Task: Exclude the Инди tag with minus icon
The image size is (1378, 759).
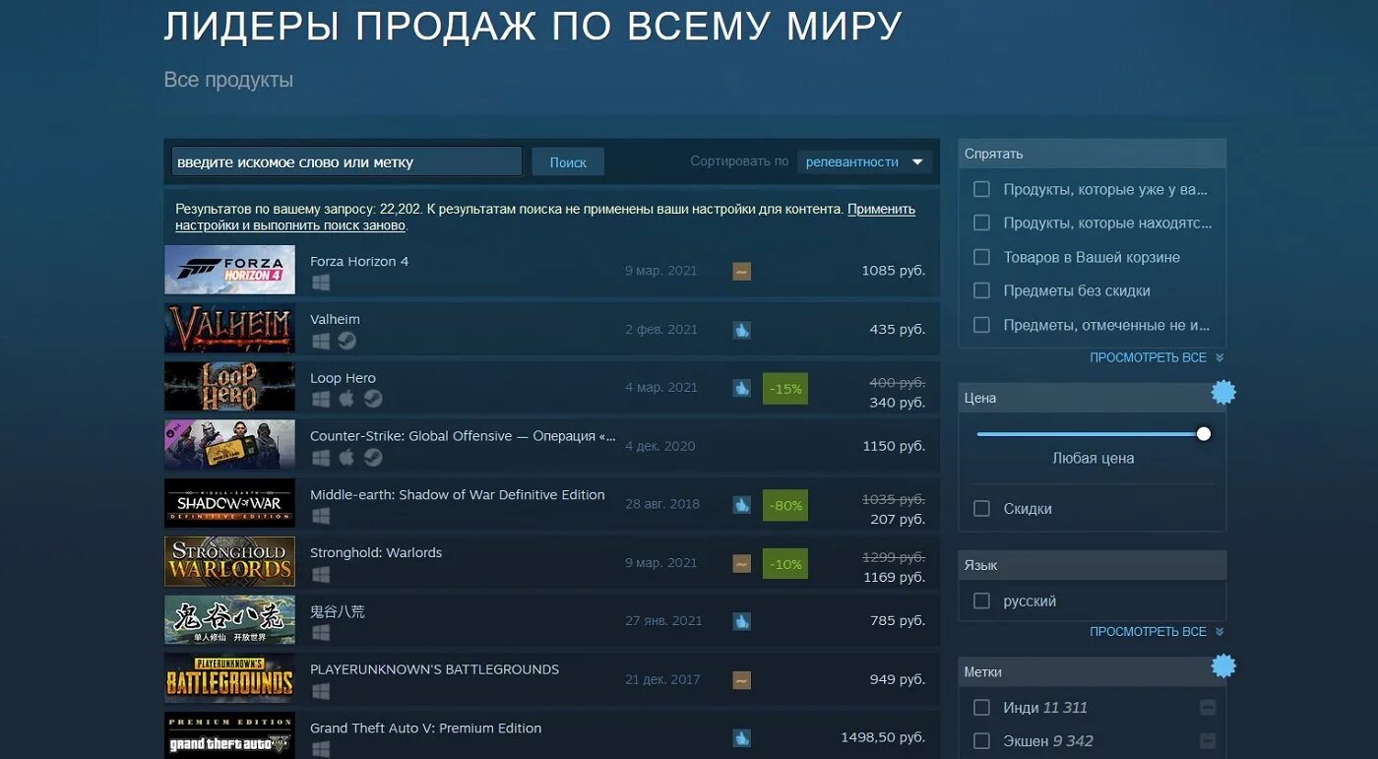Action: click(x=1208, y=708)
